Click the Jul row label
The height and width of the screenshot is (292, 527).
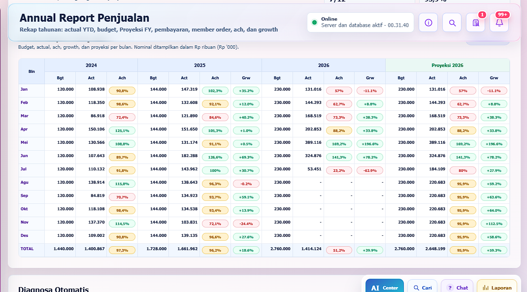[x=24, y=169]
